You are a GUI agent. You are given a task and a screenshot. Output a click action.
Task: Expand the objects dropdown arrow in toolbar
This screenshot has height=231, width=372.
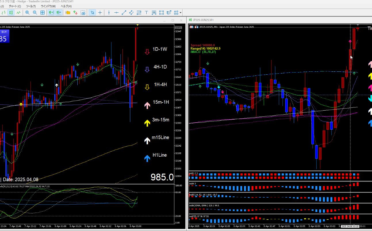click(x=181, y=13)
